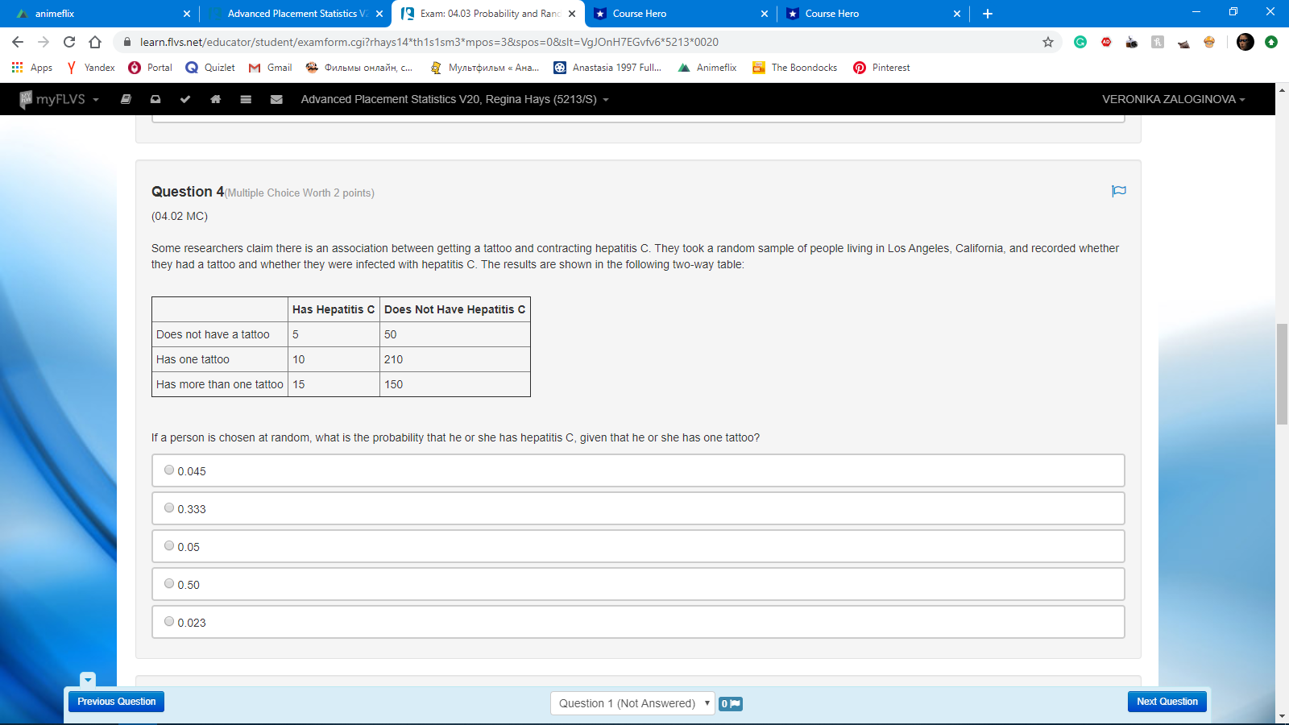This screenshot has height=725, width=1289.
Task: Click the flagged questions counter icon
Action: pyautogui.click(x=731, y=703)
